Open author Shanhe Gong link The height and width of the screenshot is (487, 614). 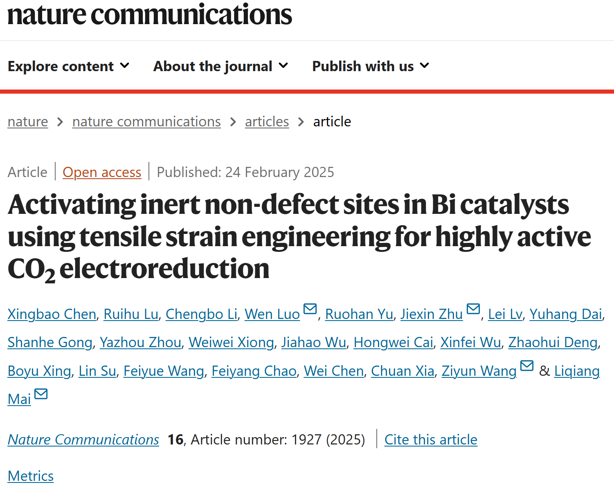pos(50,342)
